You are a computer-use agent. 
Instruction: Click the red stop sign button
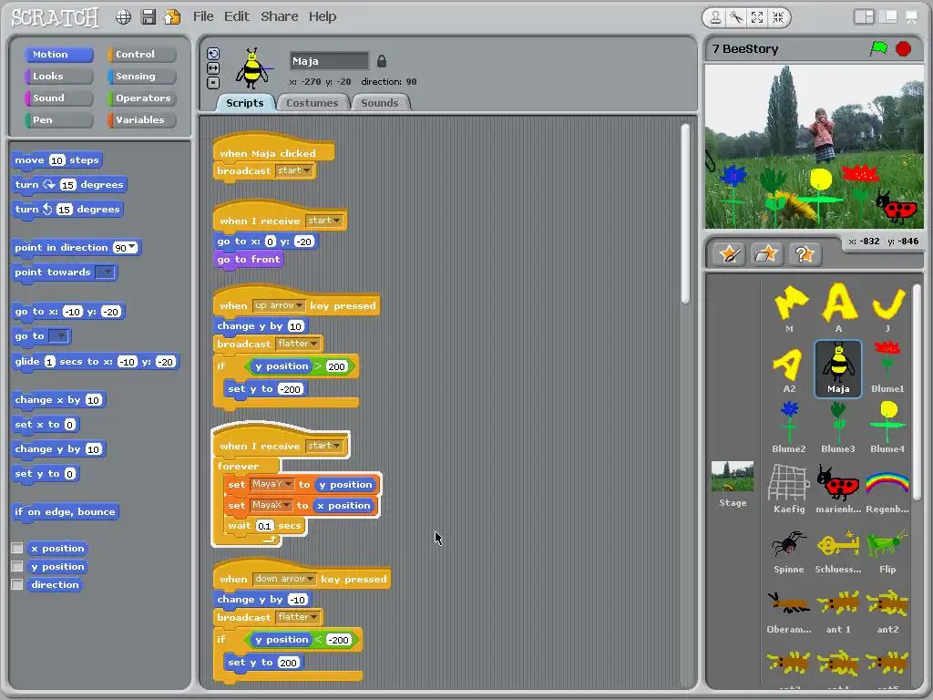coord(903,49)
